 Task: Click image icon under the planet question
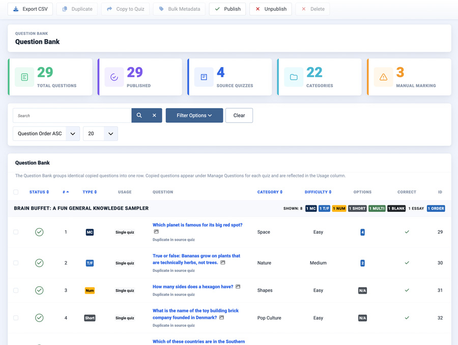(x=156, y=232)
